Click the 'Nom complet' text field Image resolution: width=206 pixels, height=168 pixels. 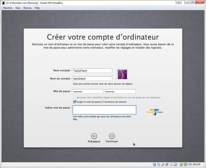click(92, 70)
